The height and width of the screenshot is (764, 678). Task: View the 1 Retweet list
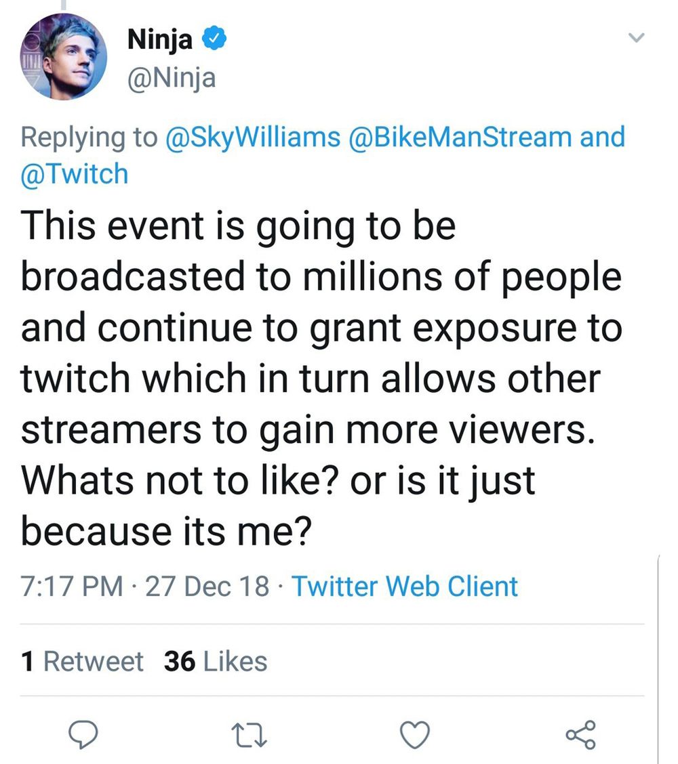[x=82, y=661]
